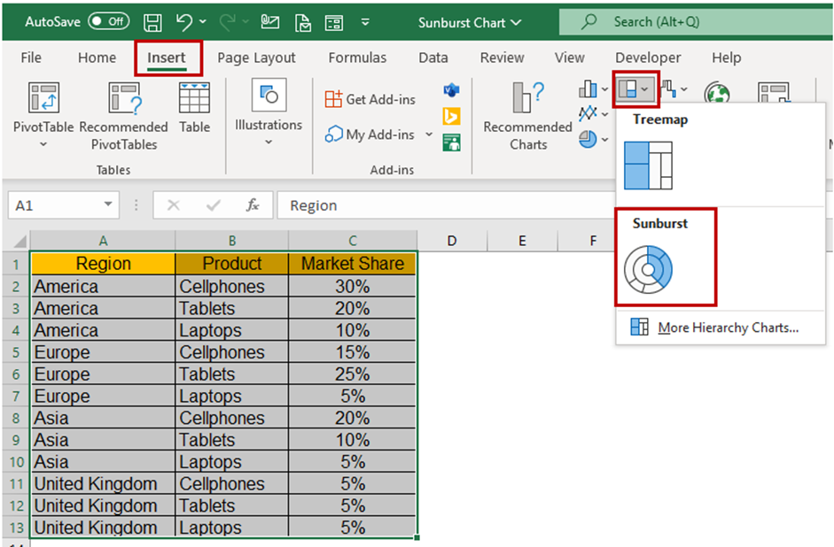Select Asia in row 8
This screenshot has width=834, height=547.
click(x=103, y=419)
